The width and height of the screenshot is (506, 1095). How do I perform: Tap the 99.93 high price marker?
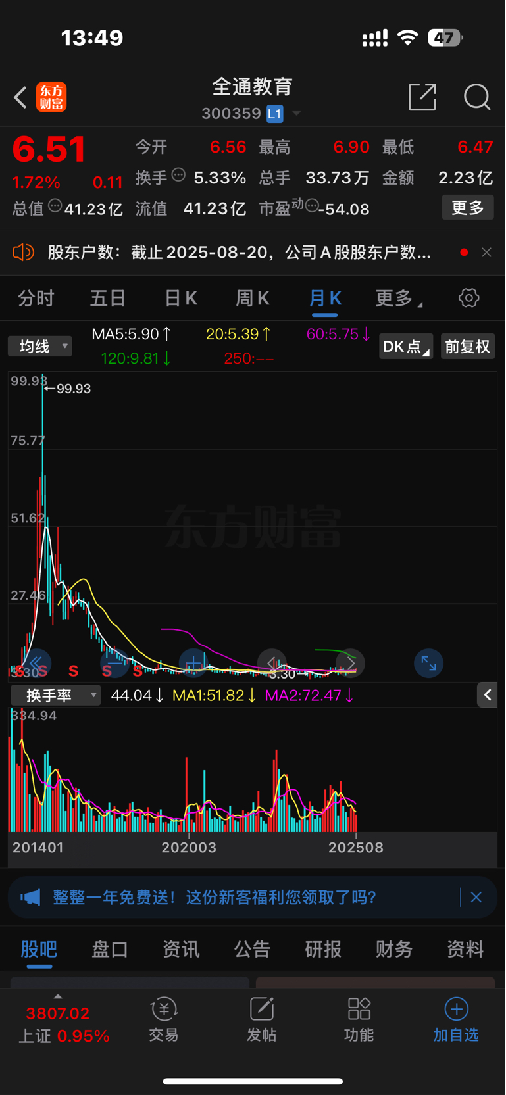click(68, 389)
